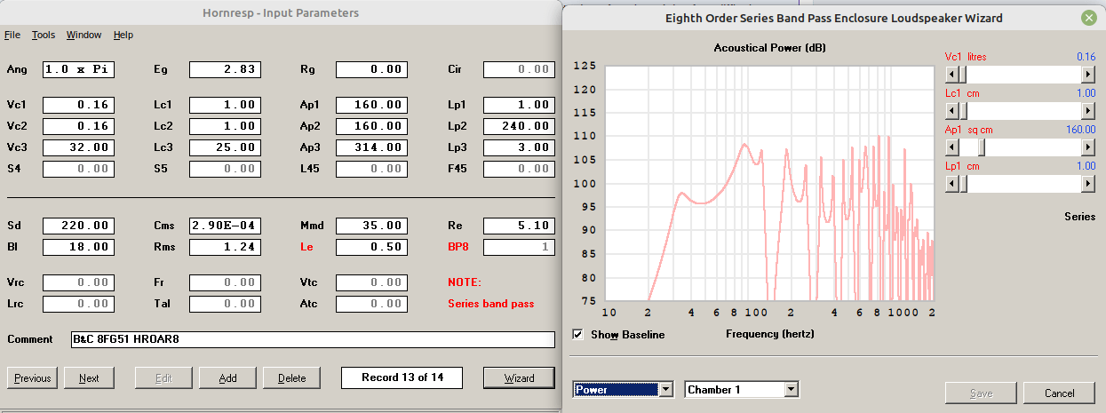
Task: Click the Delete record button
Action: point(292,377)
